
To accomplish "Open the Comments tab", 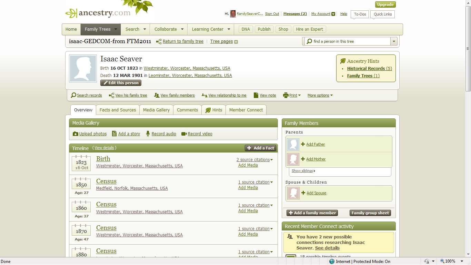I will [x=187, y=110].
